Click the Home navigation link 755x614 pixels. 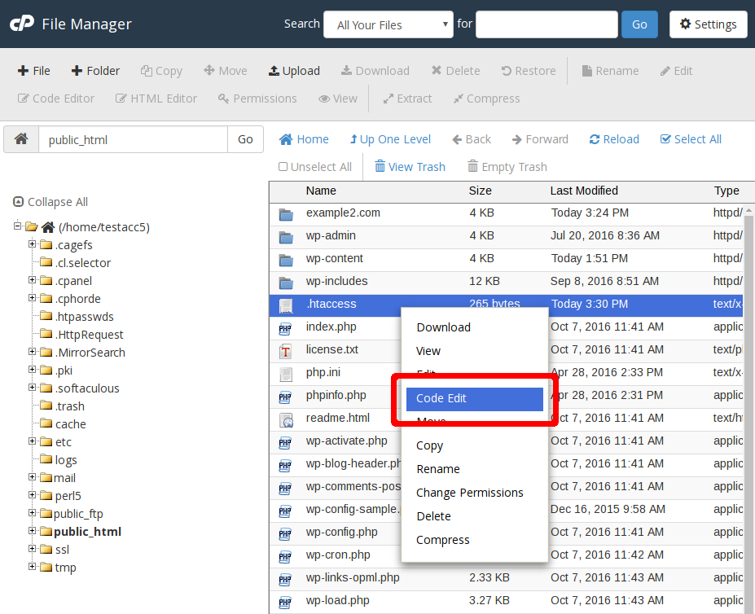click(x=304, y=139)
